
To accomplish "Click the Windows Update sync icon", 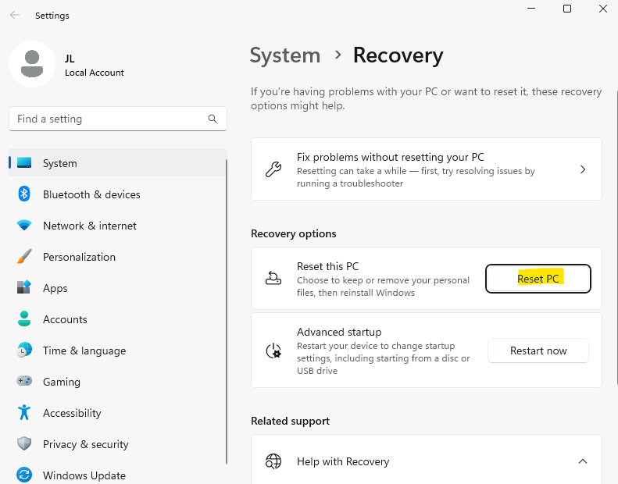I will [x=24, y=475].
